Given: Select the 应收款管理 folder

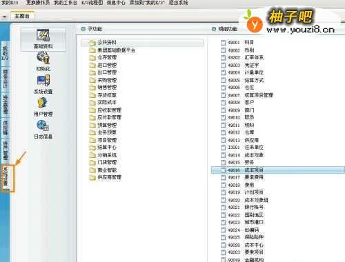Looking at the screenshot, I should 106,110.
